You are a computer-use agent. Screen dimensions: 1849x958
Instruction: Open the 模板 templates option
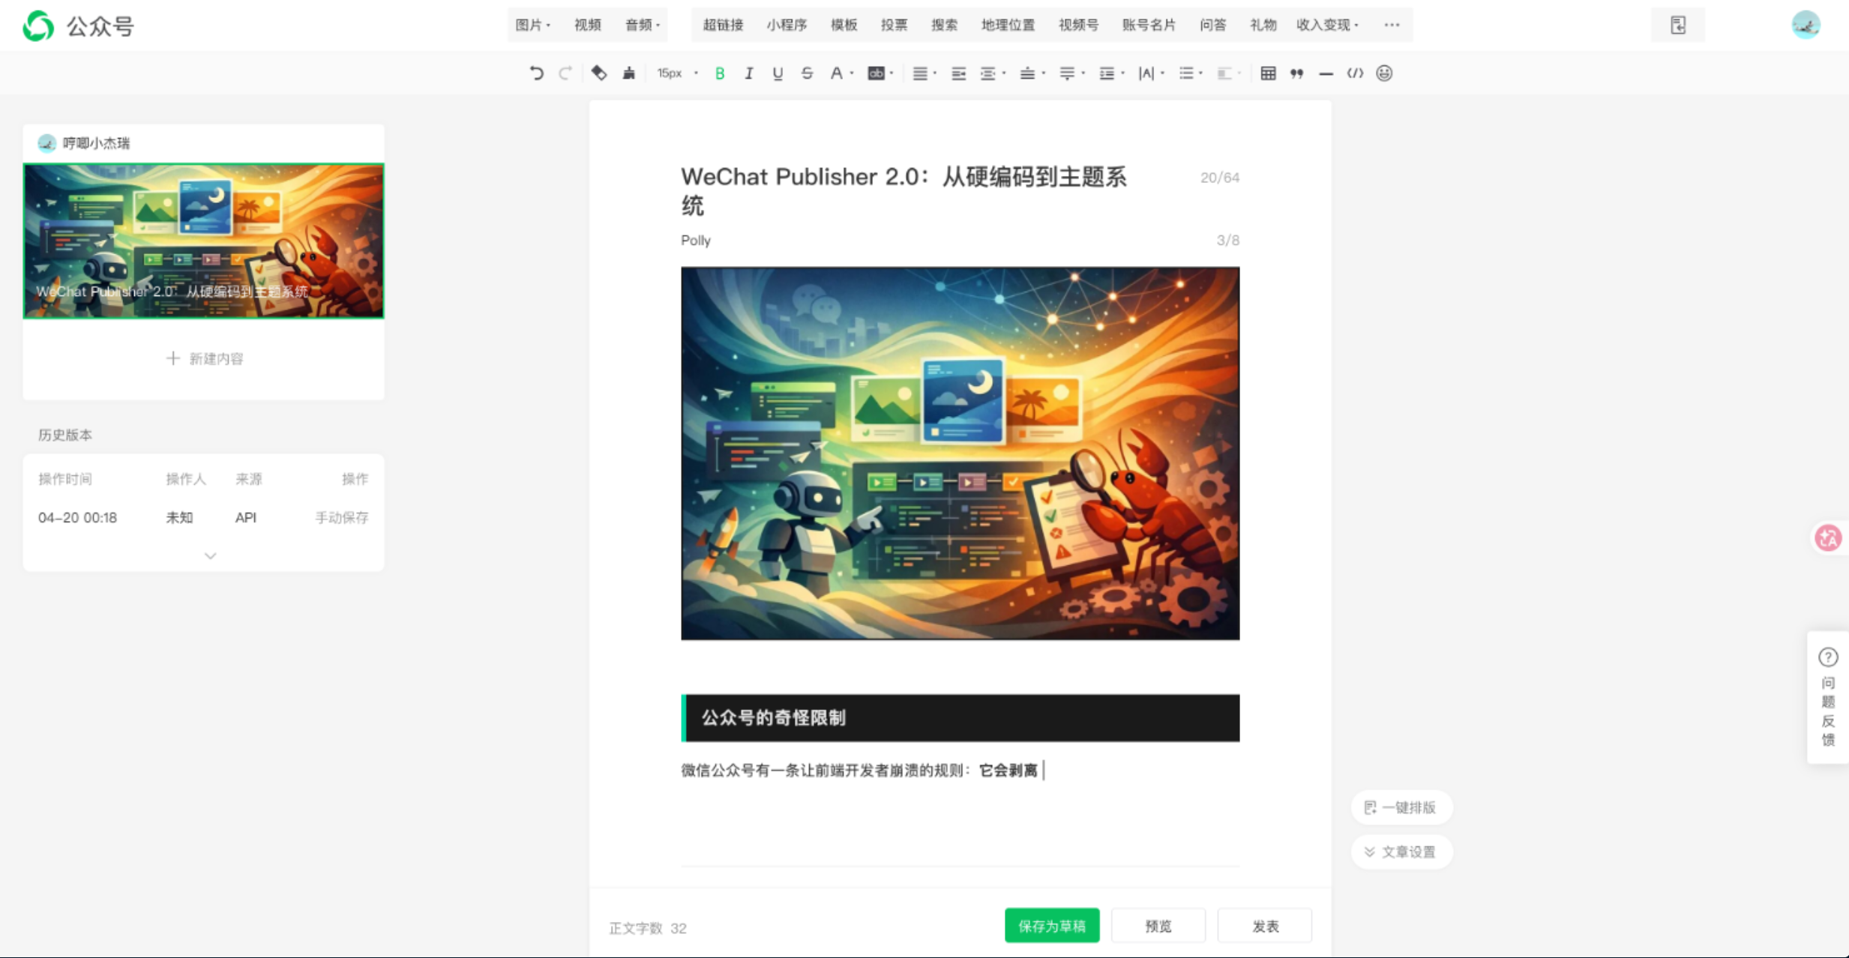tap(844, 25)
